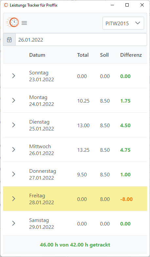
Task: Select the -8.00 difference value on Freitag
Action: pyautogui.click(x=126, y=199)
